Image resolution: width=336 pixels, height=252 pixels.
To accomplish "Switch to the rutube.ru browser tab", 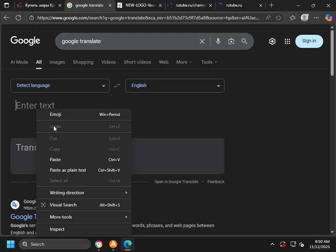I will pos(240,5).
